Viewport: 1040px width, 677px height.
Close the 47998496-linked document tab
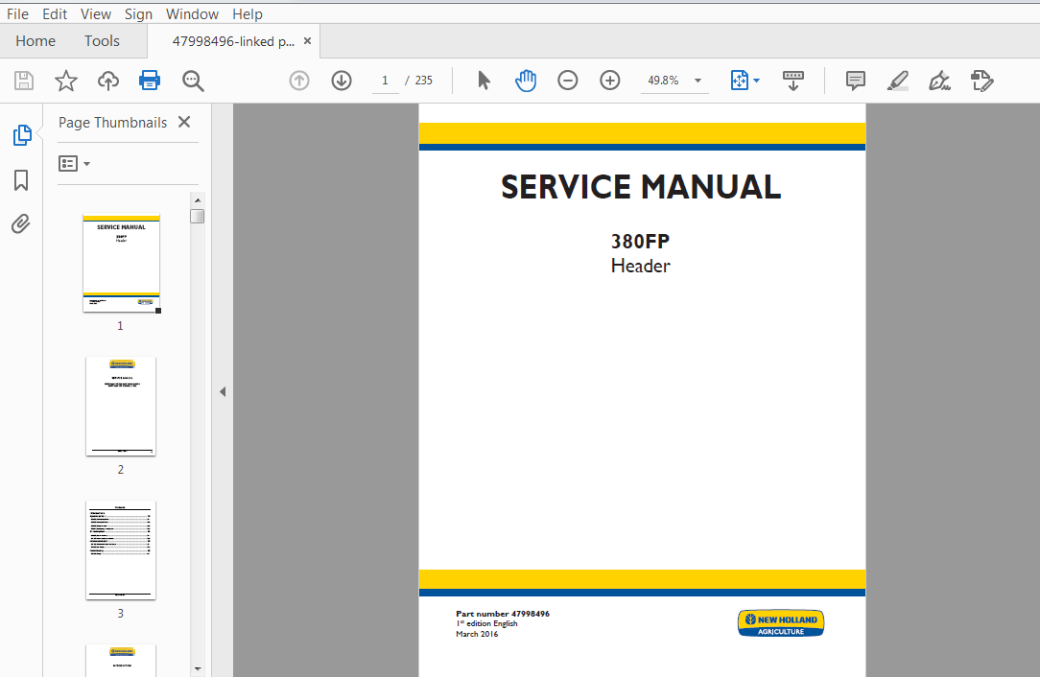pos(307,41)
